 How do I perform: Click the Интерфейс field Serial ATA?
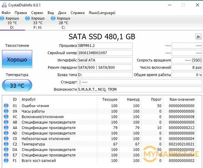[105, 60]
